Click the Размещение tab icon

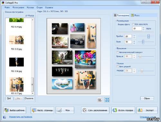click(115, 15)
